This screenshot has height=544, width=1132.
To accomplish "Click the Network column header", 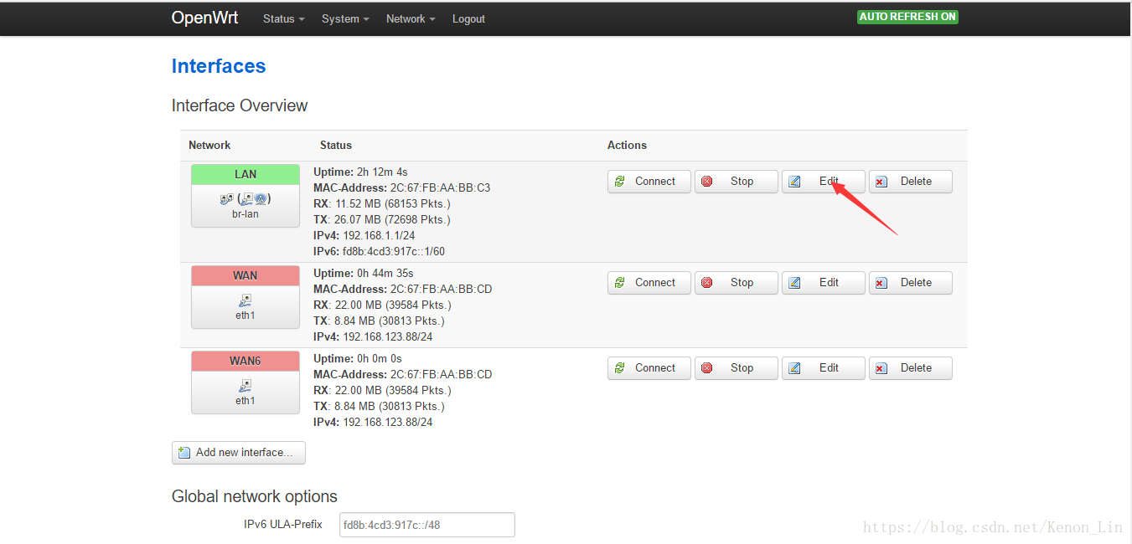I will (209, 146).
